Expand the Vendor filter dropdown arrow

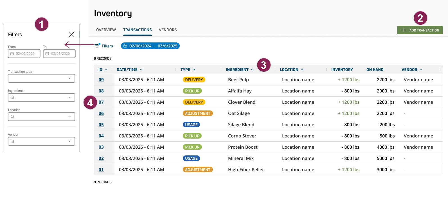(x=69, y=141)
